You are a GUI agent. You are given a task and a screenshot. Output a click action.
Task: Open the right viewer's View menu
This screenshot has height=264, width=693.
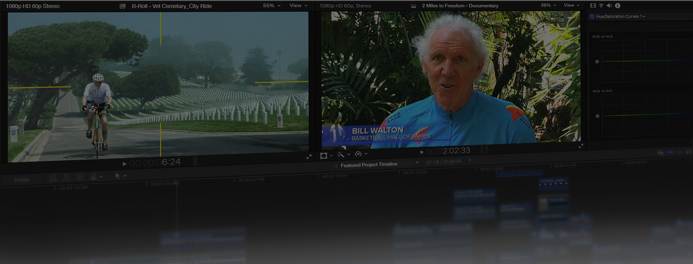point(571,5)
